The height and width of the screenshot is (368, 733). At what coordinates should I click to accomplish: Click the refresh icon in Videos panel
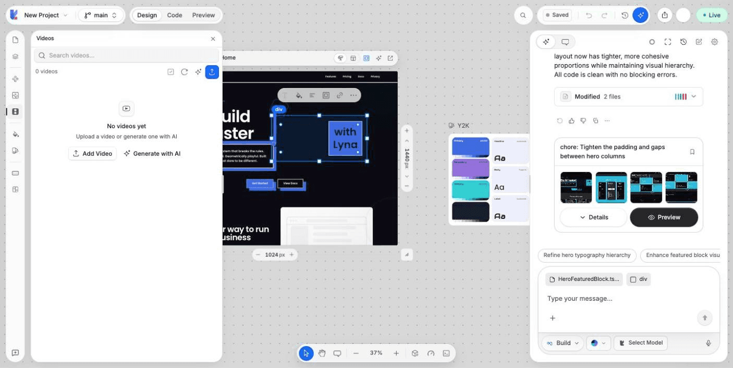pyautogui.click(x=184, y=72)
